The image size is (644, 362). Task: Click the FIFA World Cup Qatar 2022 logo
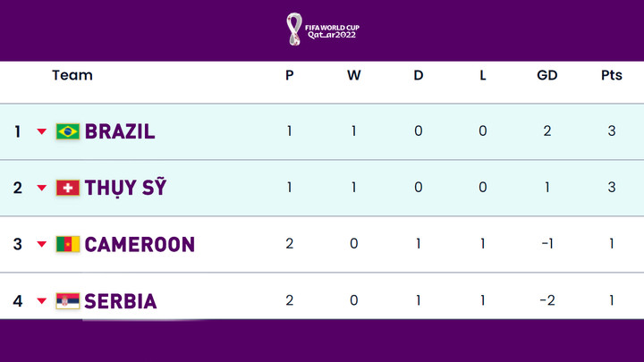point(322,29)
